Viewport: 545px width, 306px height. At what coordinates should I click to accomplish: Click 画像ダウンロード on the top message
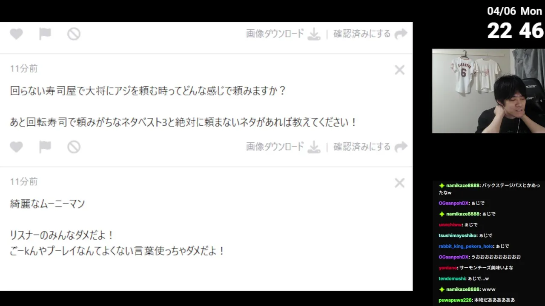(x=275, y=34)
